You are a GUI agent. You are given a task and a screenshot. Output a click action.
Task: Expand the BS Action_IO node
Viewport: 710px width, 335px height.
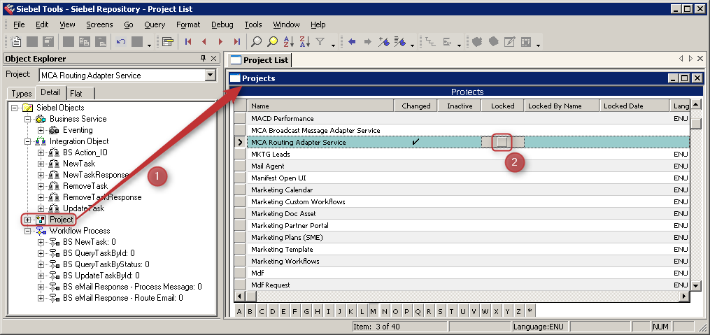41,152
